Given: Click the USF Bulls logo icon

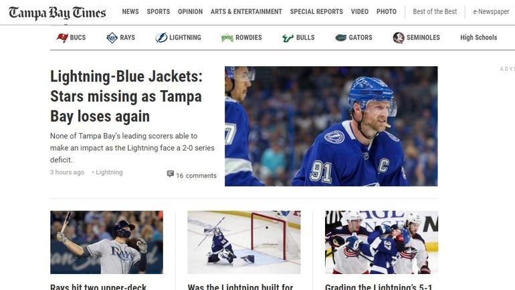Looking at the screenshot, I should 288,38.
